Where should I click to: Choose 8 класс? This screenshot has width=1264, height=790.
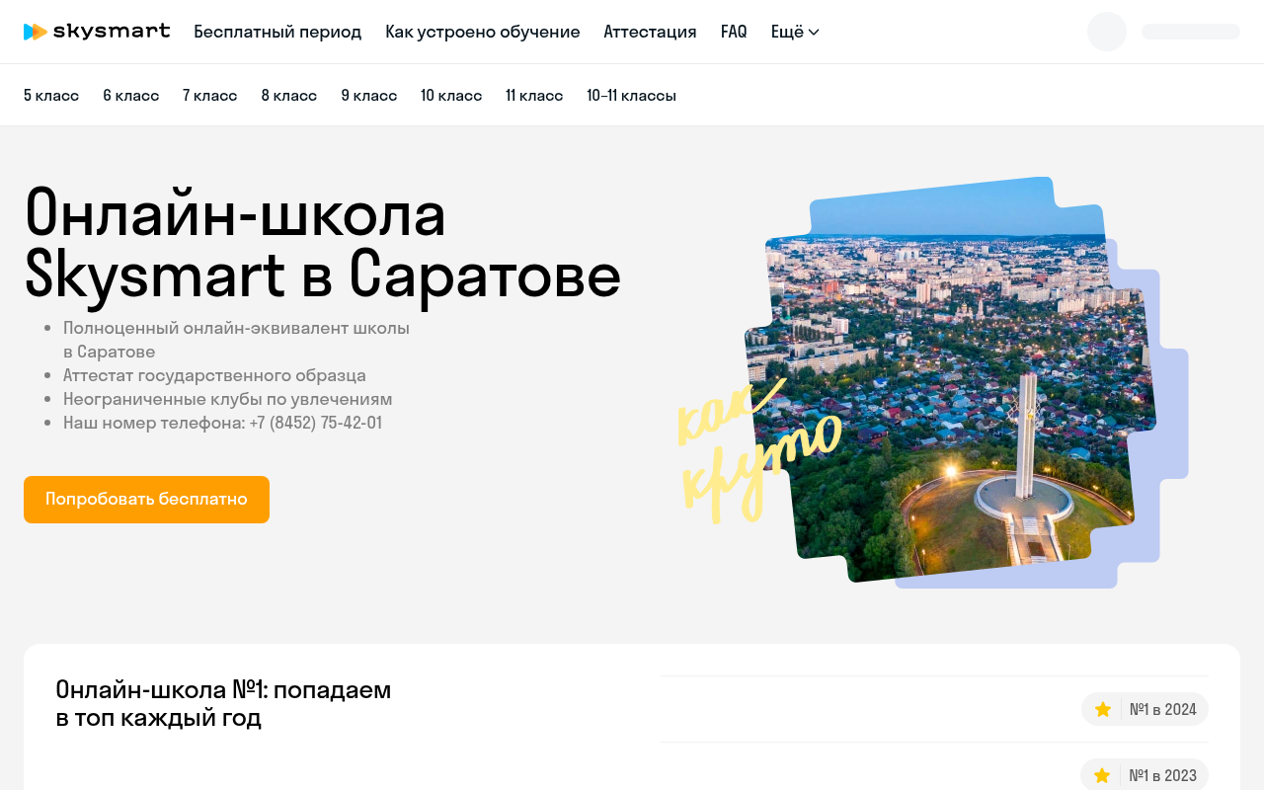tap(289, 95)
